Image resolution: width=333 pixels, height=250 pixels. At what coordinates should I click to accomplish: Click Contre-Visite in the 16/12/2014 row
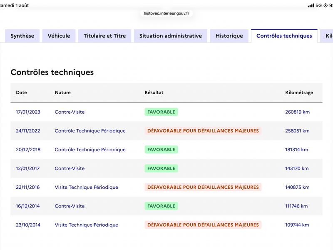click(70, 206)
